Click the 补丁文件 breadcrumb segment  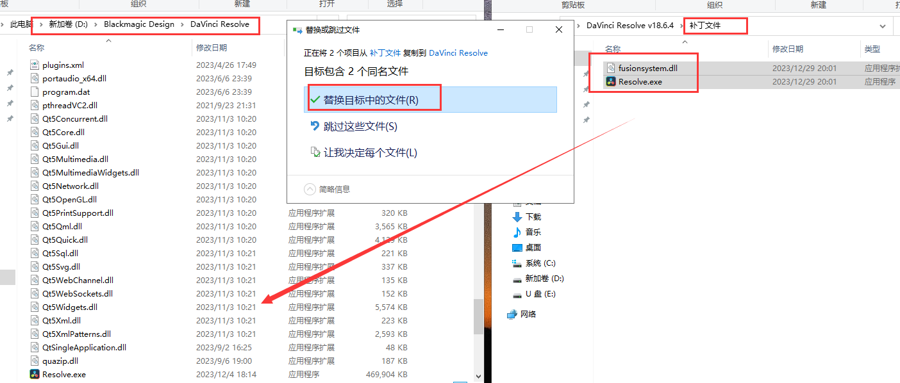705,26
